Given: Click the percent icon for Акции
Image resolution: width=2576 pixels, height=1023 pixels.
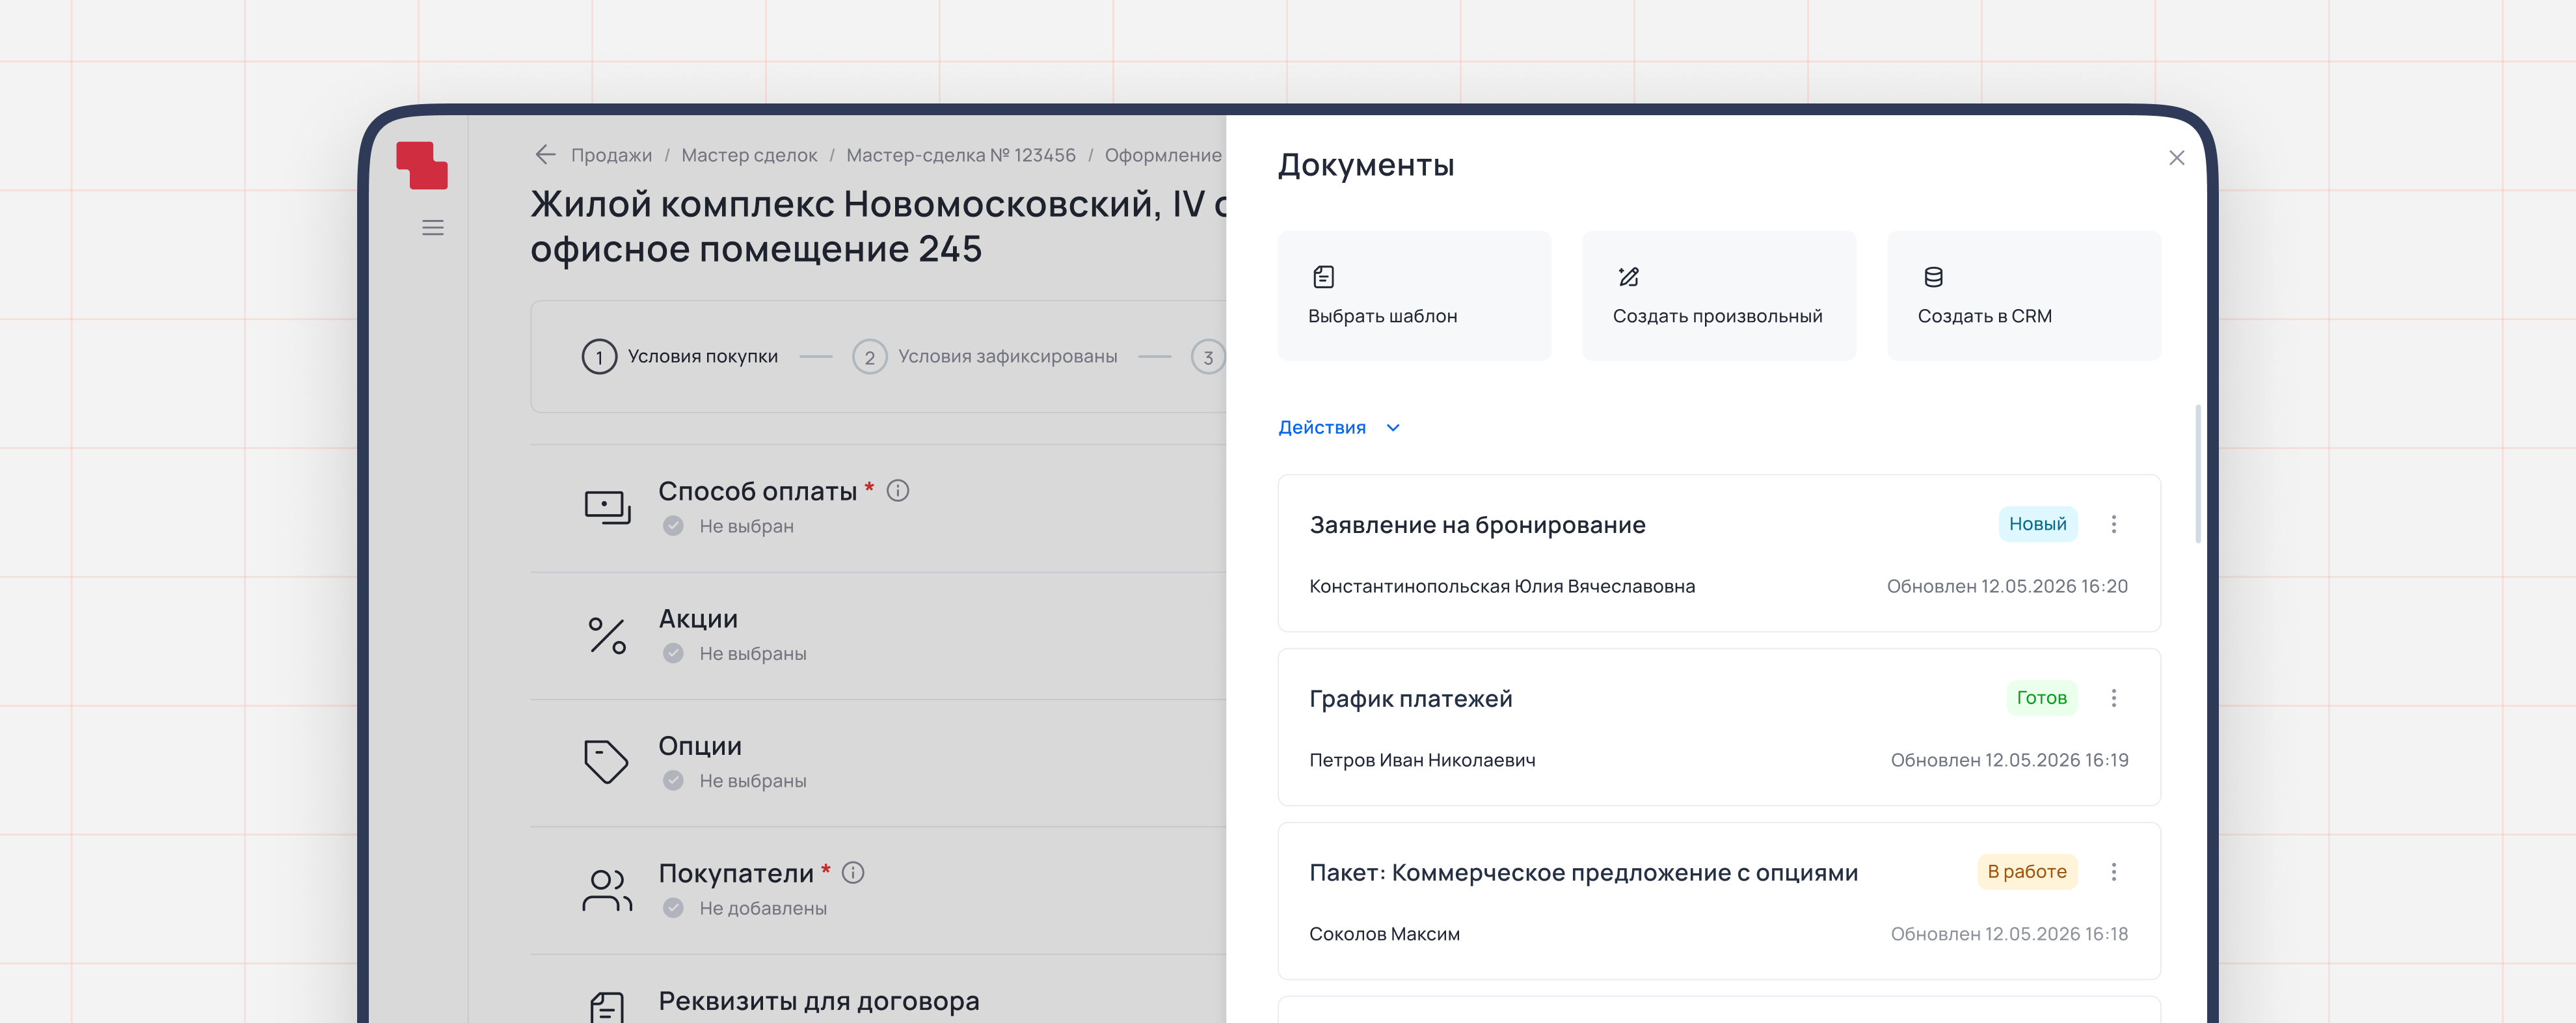Looking at the screenshot, I should (x=607, y=635).
